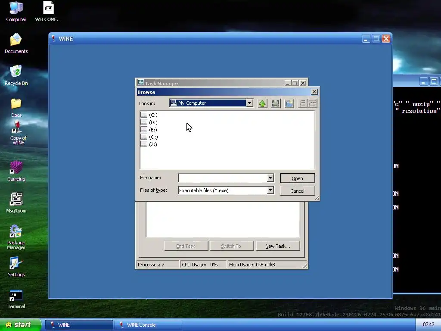The height and width of the screenshot is (331, 441).
Task: Click the Open button in Browse
Action: (297, 178)
